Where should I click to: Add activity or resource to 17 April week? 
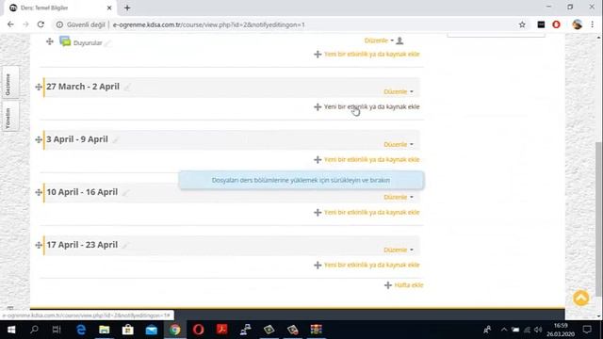[367, 265]
